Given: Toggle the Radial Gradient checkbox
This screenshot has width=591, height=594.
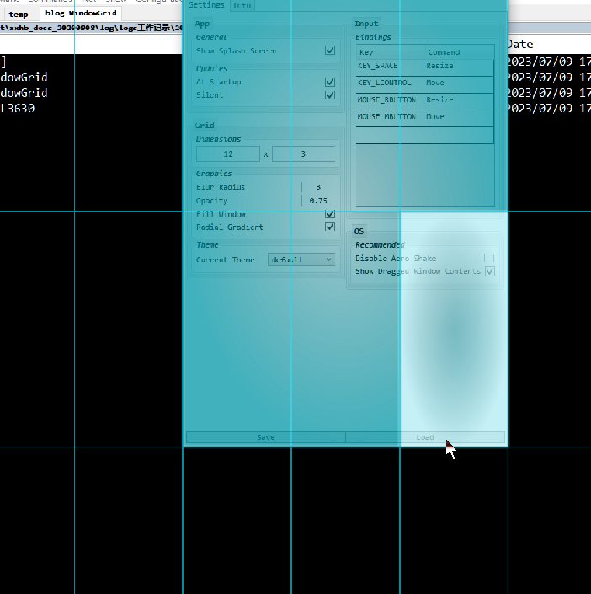Looking at the screenshot, I should tap(330, 227).
